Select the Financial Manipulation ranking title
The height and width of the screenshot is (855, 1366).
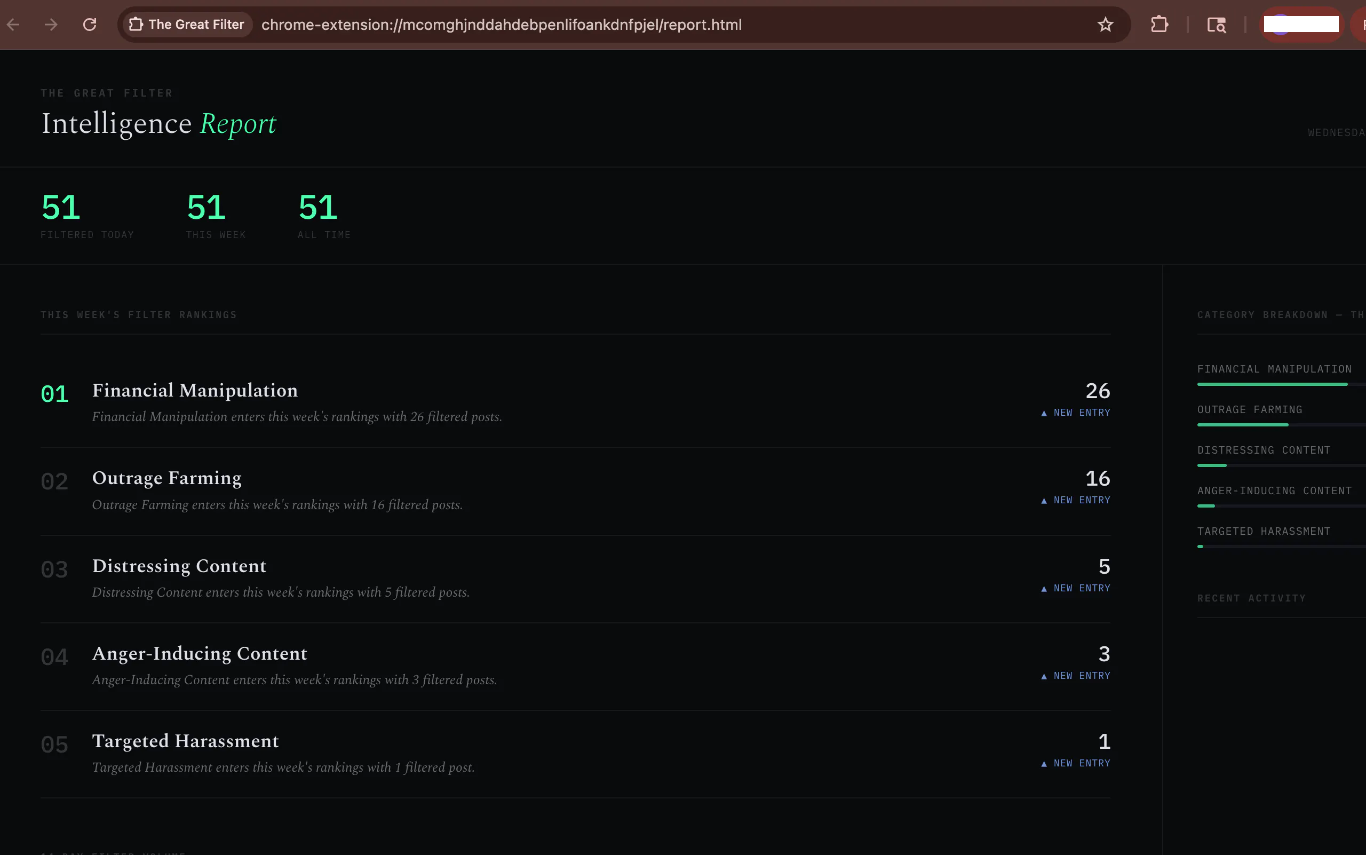[x=195, y=390]
